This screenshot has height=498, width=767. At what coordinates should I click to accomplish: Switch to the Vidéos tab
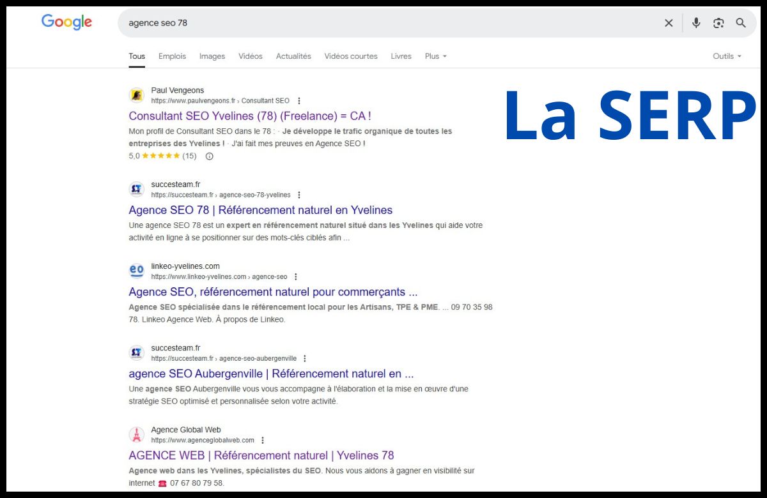tap(251, 56)
